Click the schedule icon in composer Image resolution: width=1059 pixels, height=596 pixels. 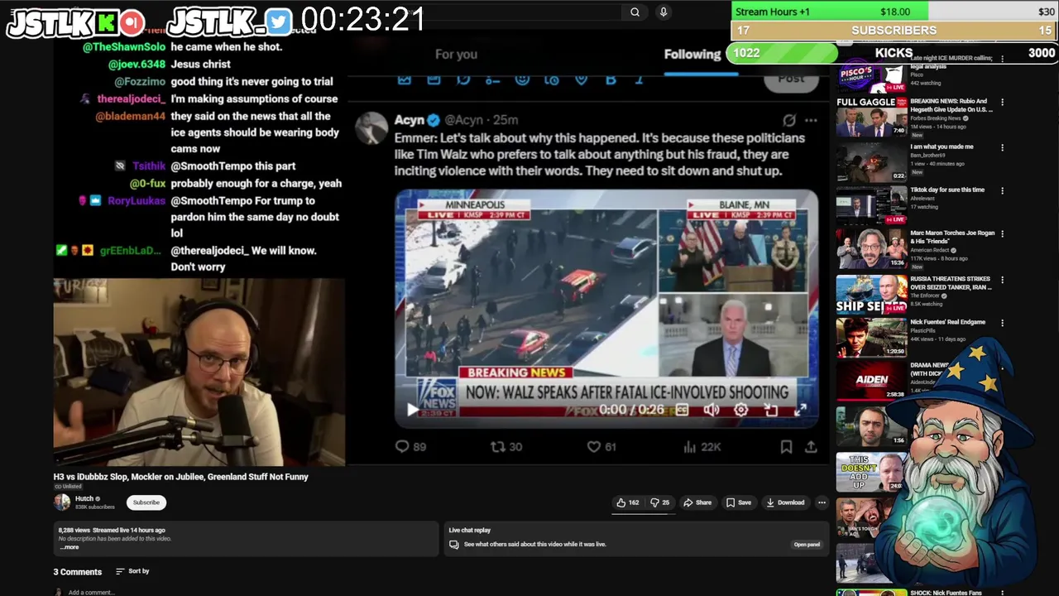[551, 79]
